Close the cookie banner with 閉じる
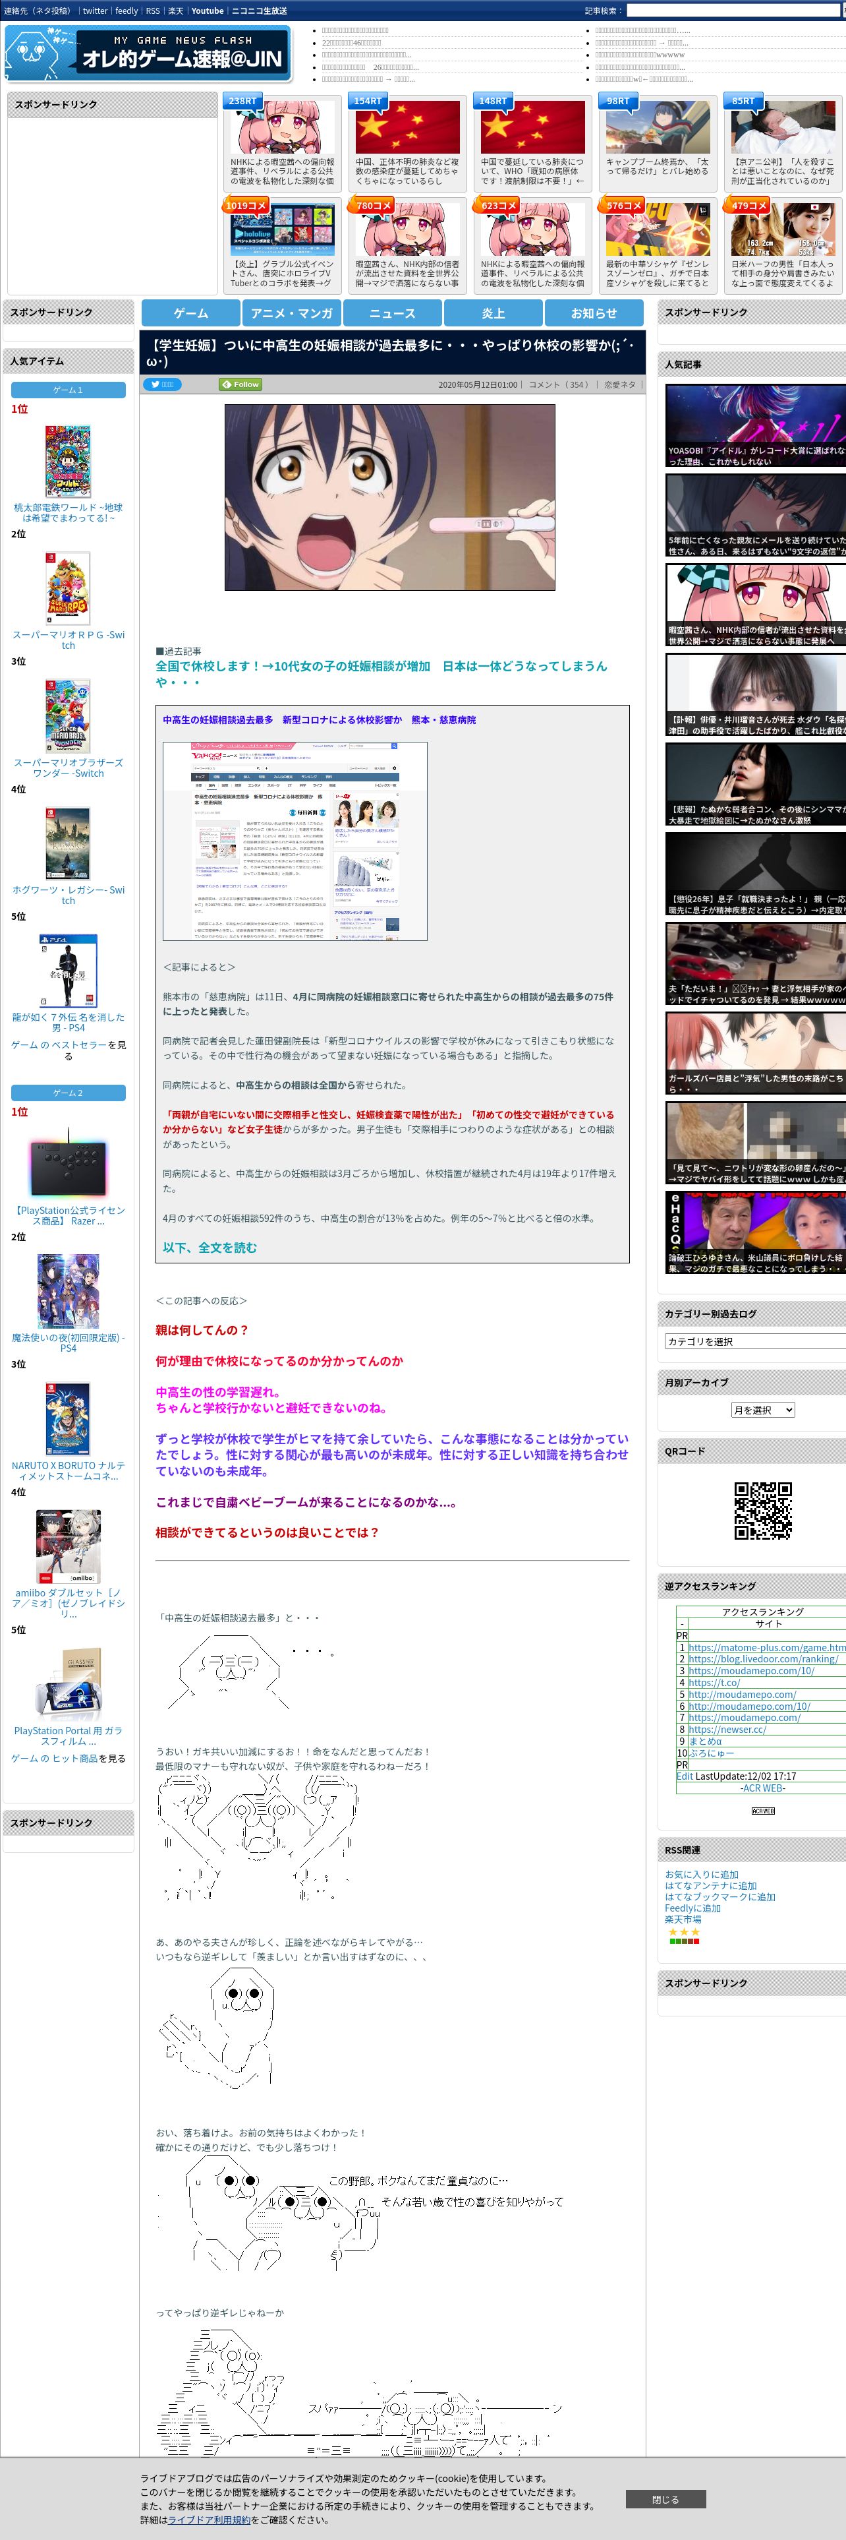 click(665, 2498)
